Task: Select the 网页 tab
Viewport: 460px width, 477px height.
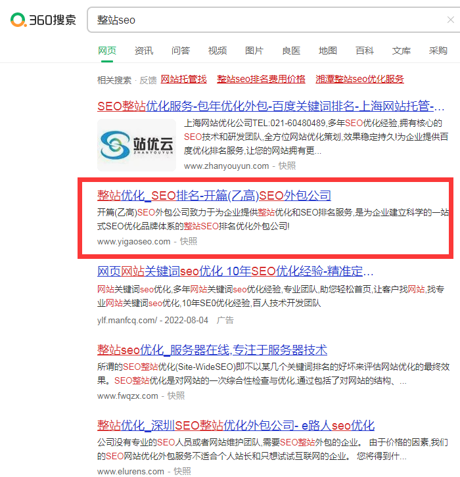Action: (x=107, y=51)
